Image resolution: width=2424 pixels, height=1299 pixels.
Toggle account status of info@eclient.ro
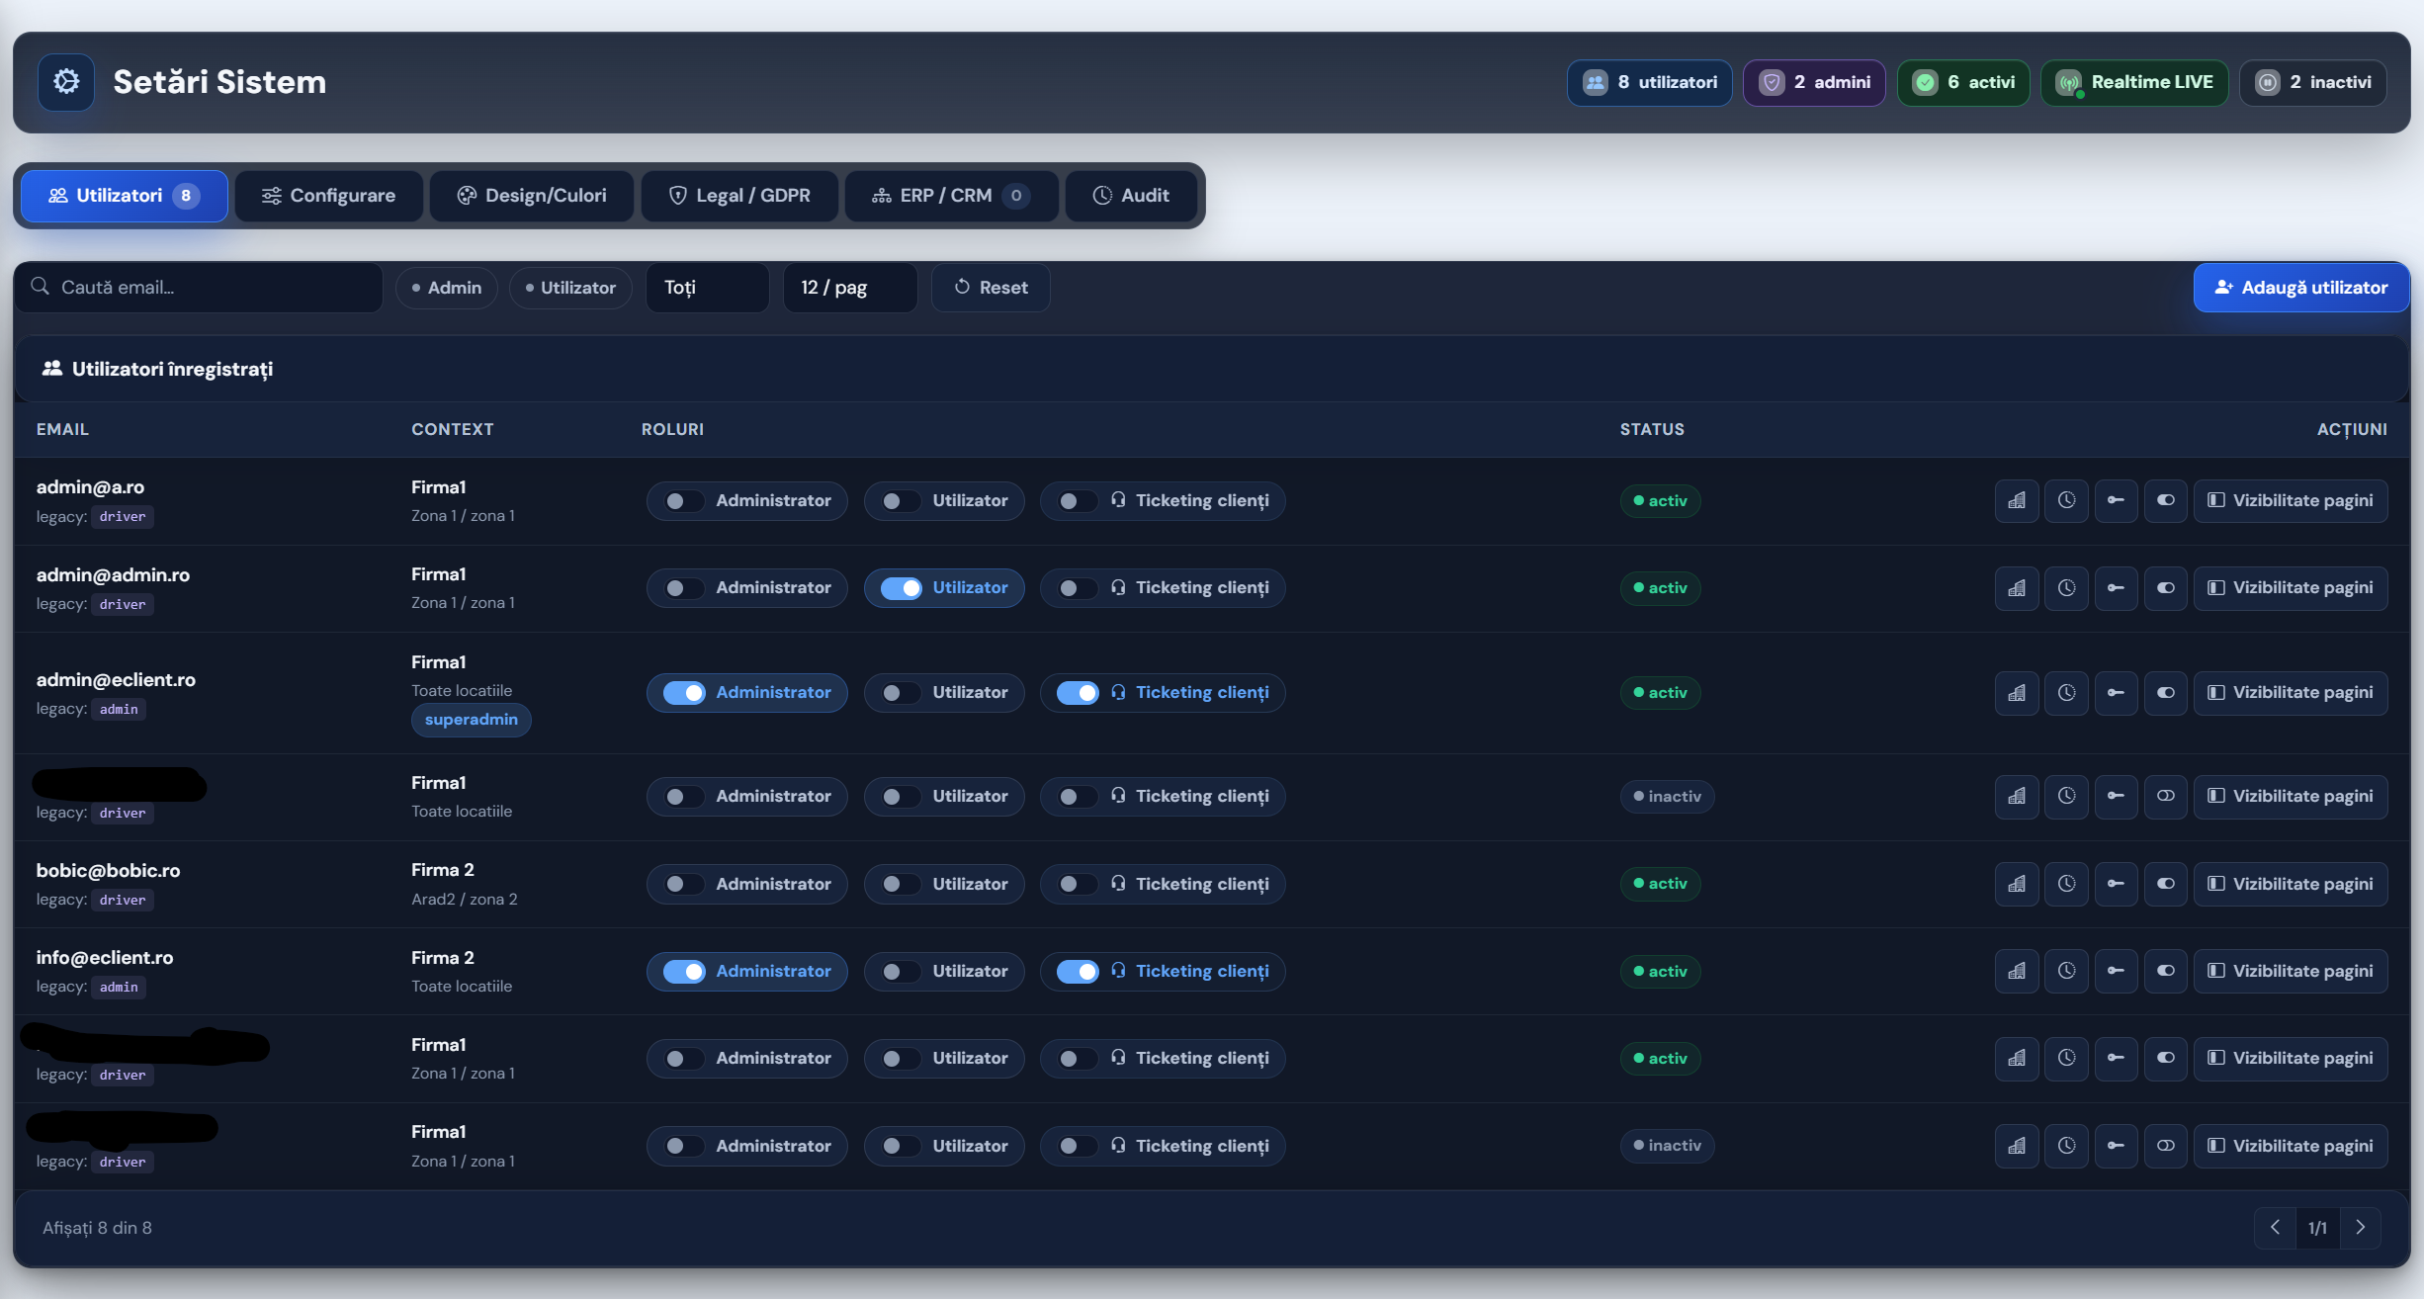2165,971
